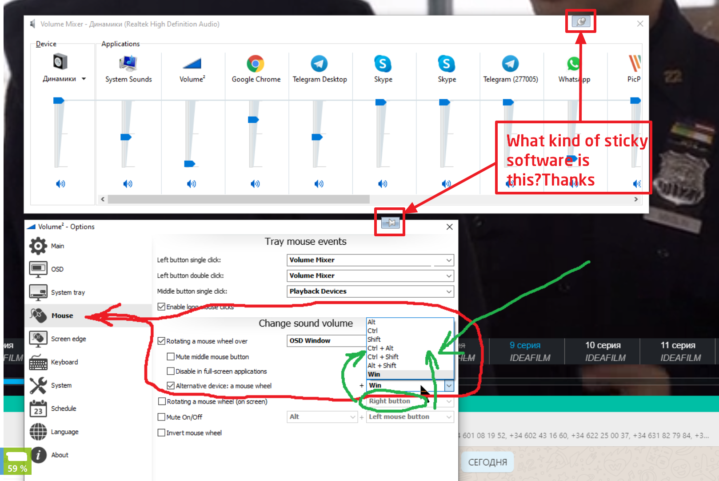Choose Ctrl in the modifier list
Viewport: 719px width, 481px height.
(x=410, y=331)
